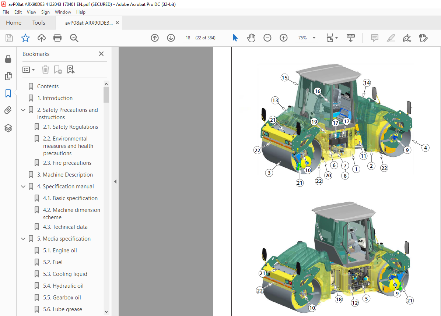Close the Bookmarks panel

[x=101, y=54]
